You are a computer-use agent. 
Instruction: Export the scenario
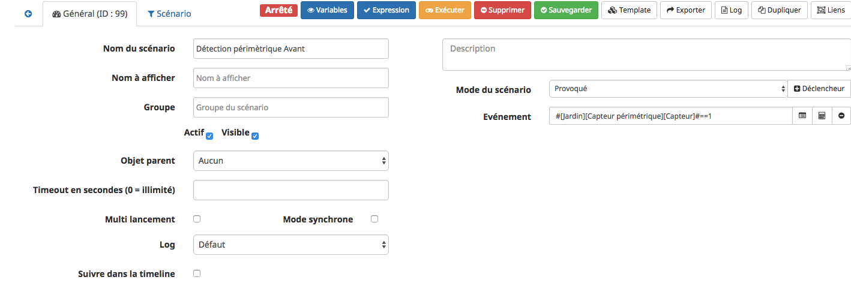[x=686, y=10]
